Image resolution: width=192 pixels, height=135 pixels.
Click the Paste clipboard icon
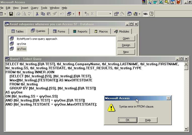pyautogui.click(x=49, y=14)
